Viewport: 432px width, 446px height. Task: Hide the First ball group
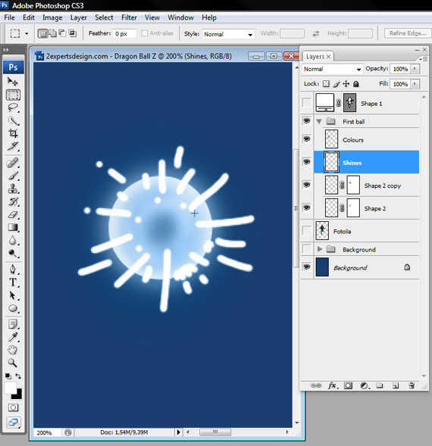306,121
